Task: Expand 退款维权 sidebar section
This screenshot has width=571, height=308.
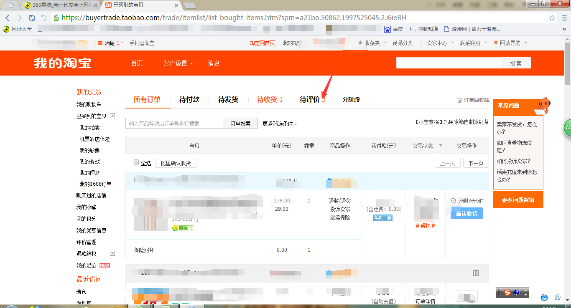Action: (112, 253)
